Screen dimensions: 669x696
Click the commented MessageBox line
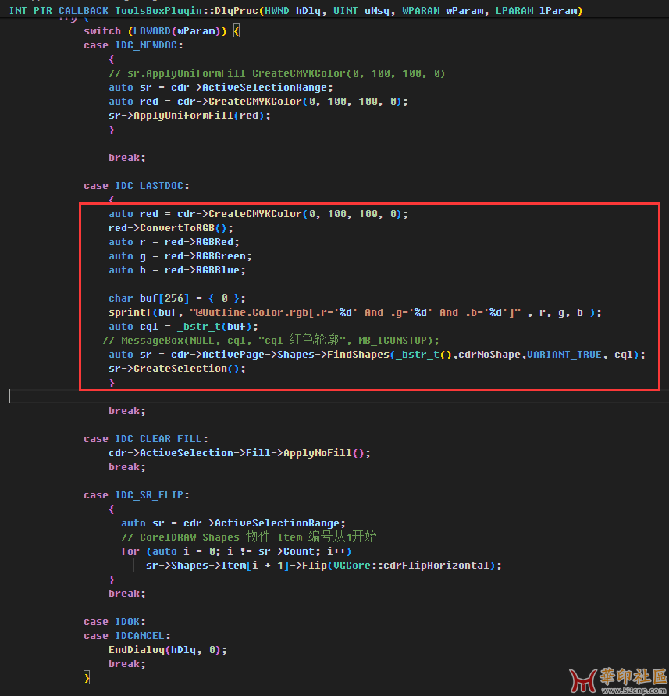tap(271, 341)
